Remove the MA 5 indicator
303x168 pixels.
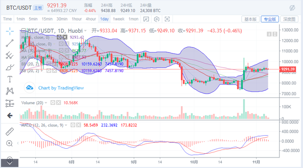click(65, 37)
